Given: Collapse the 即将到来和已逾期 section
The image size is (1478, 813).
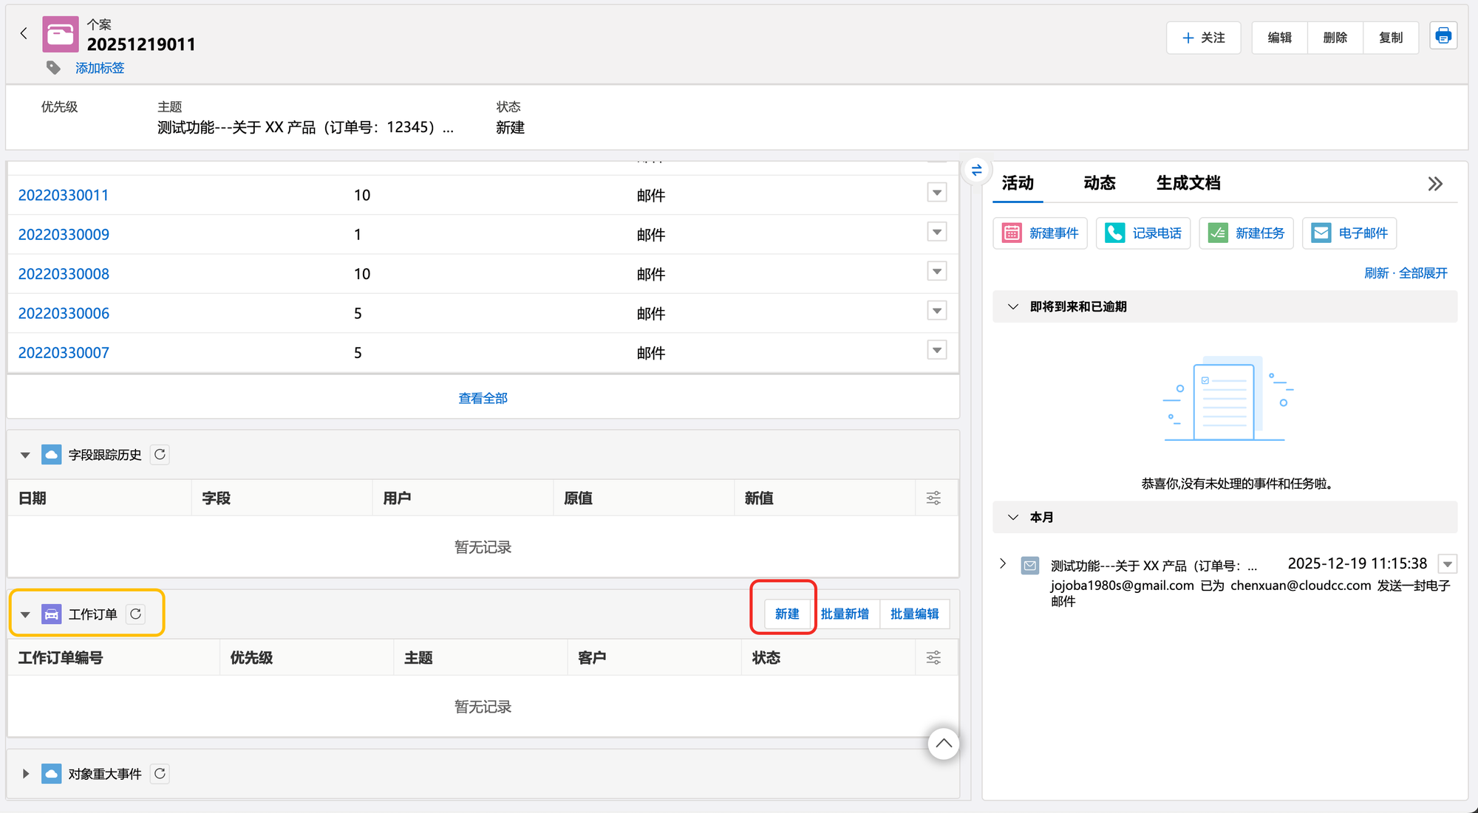Looking at the screenshot, I should pyautogui.click(x=1012, y=306).
